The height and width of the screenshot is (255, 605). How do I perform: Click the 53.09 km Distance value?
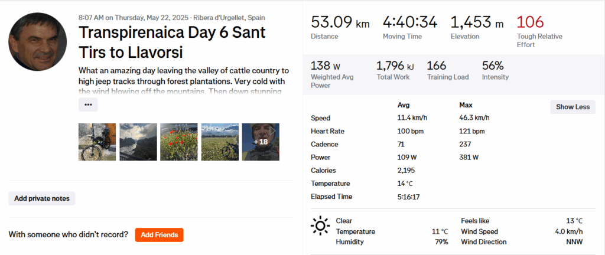[x=340, y=23]
